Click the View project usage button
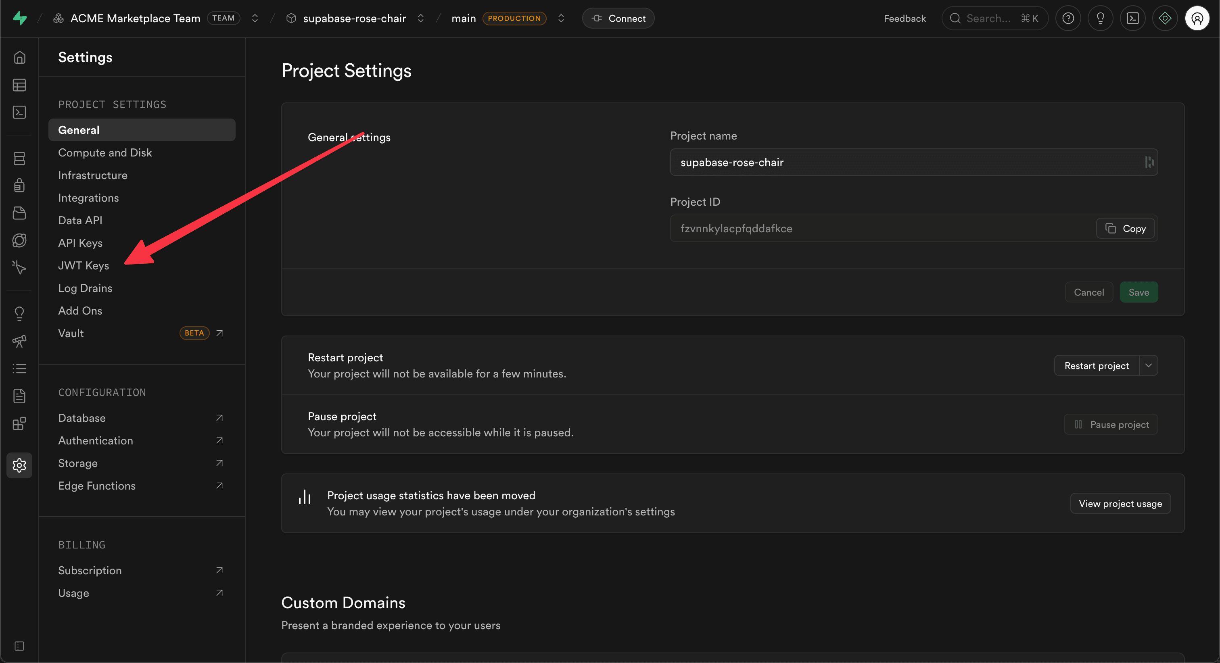 coord(1120,503)
